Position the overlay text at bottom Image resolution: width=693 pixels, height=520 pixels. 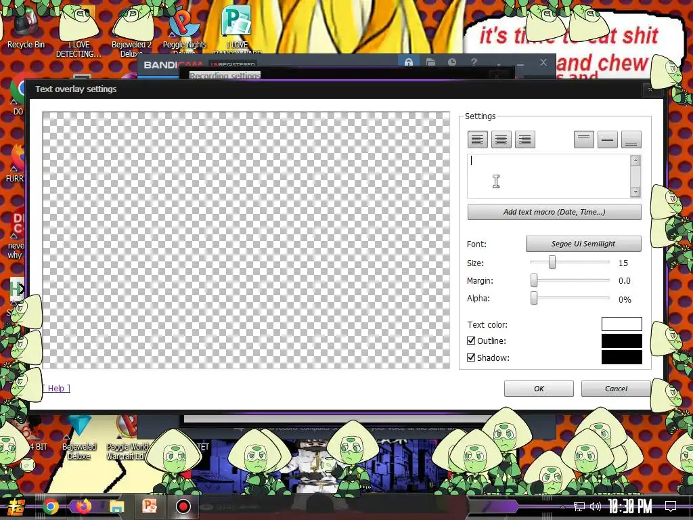(x=631, y=139)
